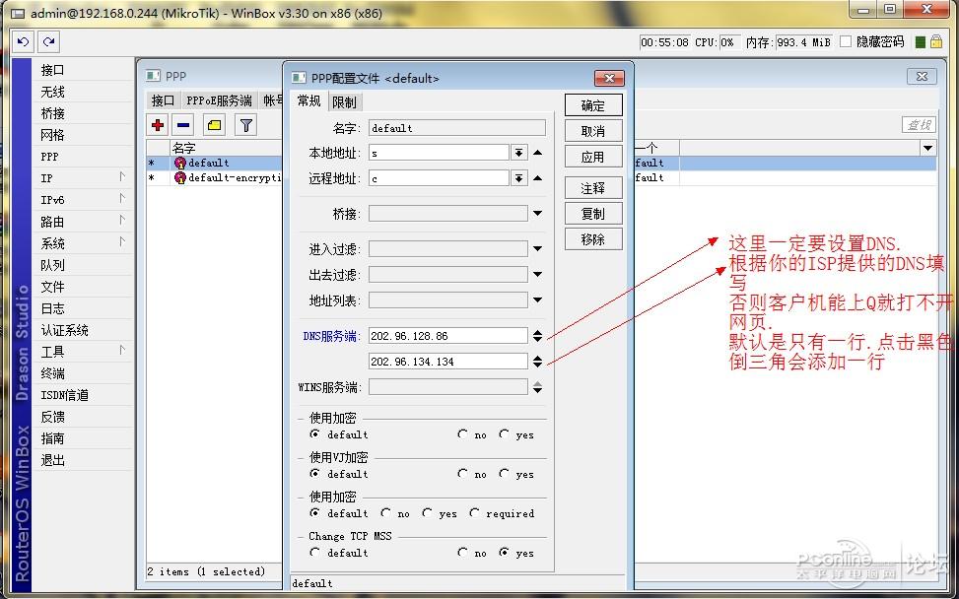The image size is (959, 599).
Task: Click the second DNS field 202.96.134.134
Action: [448, 362]
